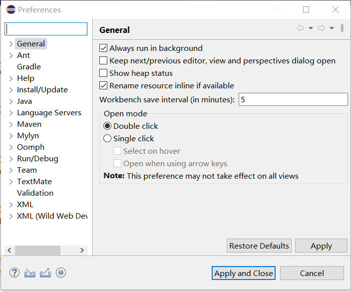
Task: Click the Workbench save interval field
Action: pyautogui.click(x=293, y=99)
